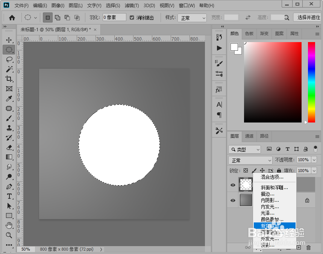The height and width of the screenshot is (254, 323).
Task: Click the foreground color swatch
Action: tap(234, 47)
